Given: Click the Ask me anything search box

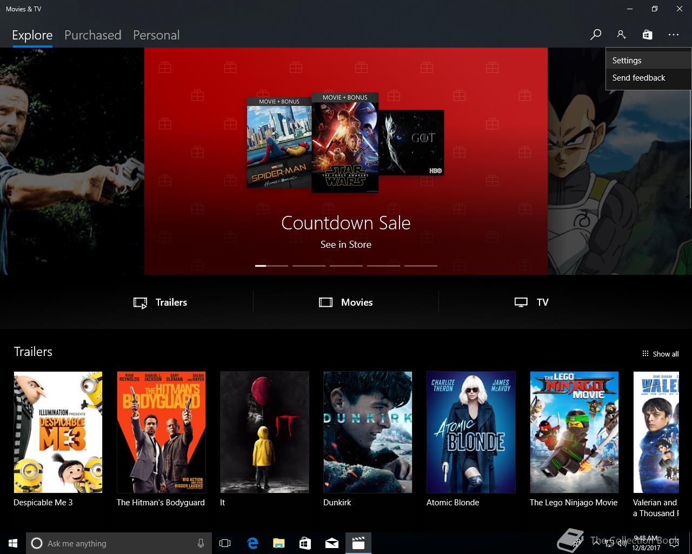Looking at the screenshot, I should (x=118, y=543).
